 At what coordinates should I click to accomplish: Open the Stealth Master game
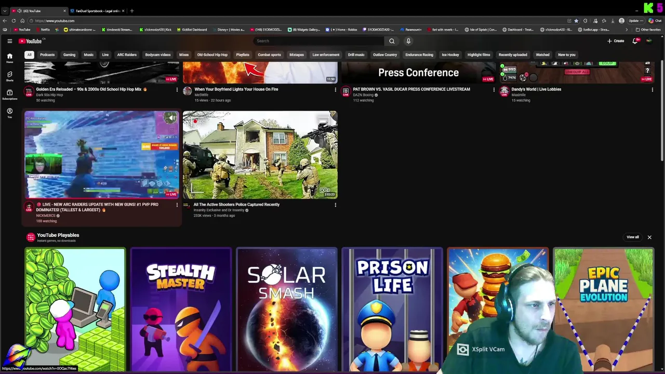coord(181,310)
